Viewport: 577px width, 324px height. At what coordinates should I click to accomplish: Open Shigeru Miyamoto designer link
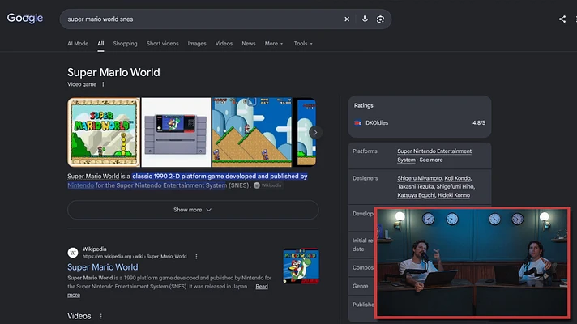coord(419,178)
